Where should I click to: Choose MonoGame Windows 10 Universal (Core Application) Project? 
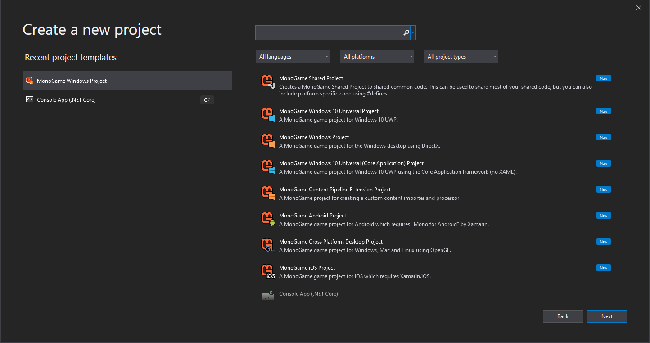(351, 163)
